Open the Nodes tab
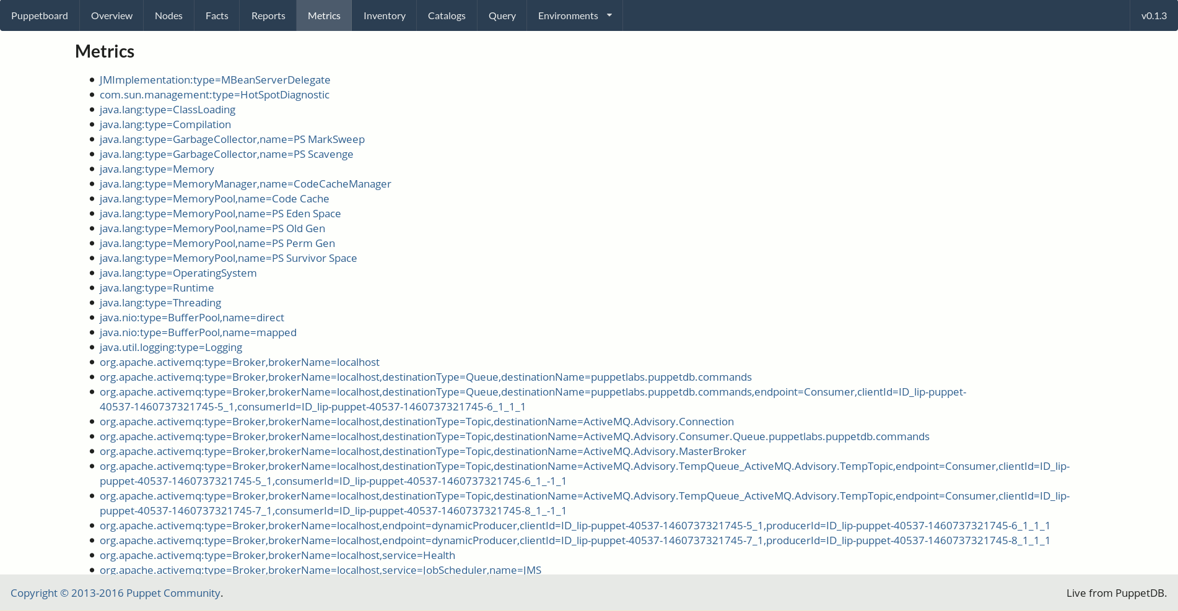The height and width of the screenshot is (611, 1178). (168, 15)
